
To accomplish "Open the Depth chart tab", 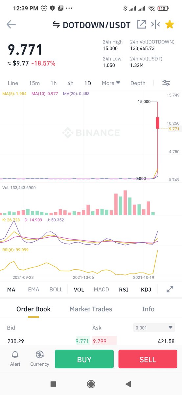I will [x=138, y=83].
